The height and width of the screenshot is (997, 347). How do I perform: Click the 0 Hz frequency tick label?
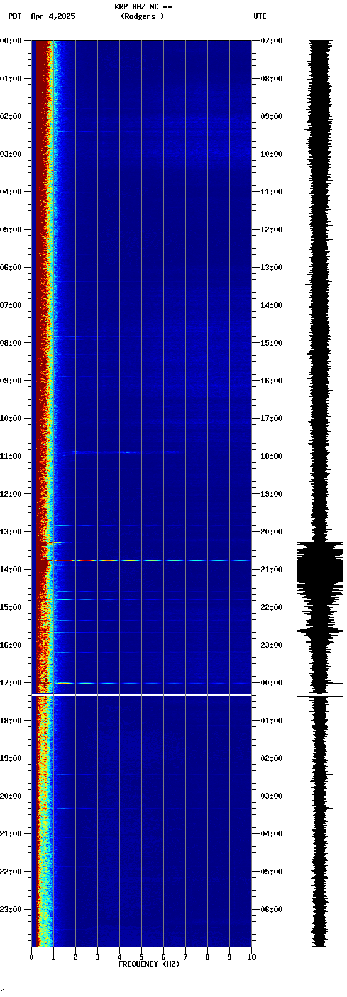(x=31, y=957)
